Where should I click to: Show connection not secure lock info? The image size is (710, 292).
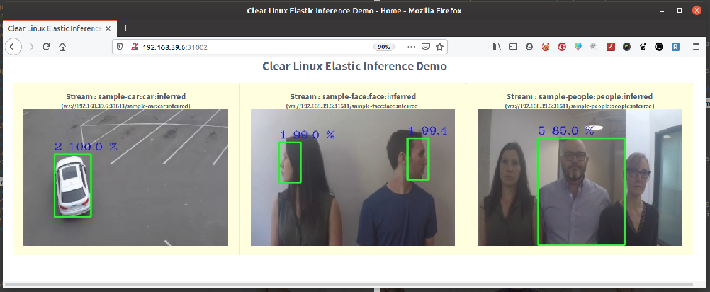point(134,47)
